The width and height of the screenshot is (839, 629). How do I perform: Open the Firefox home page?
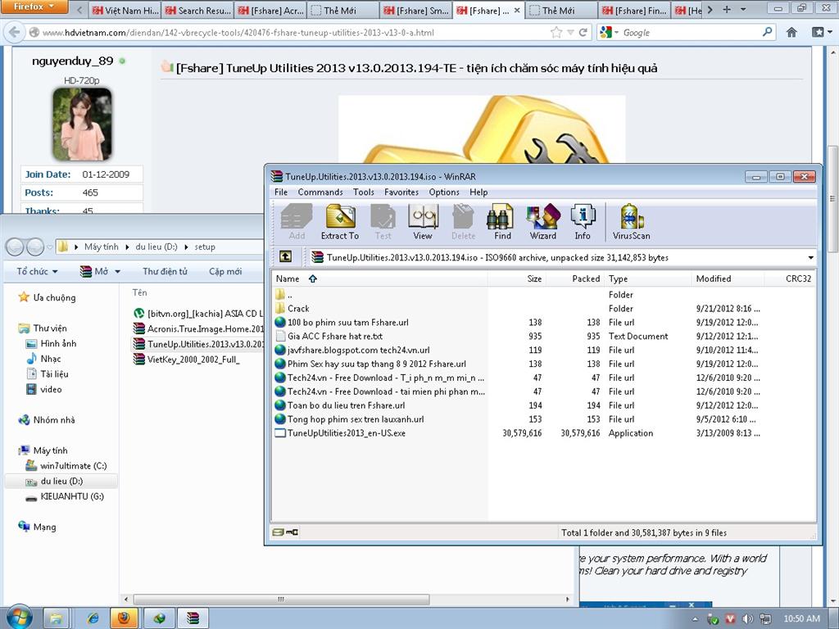(x=792, y=32)
